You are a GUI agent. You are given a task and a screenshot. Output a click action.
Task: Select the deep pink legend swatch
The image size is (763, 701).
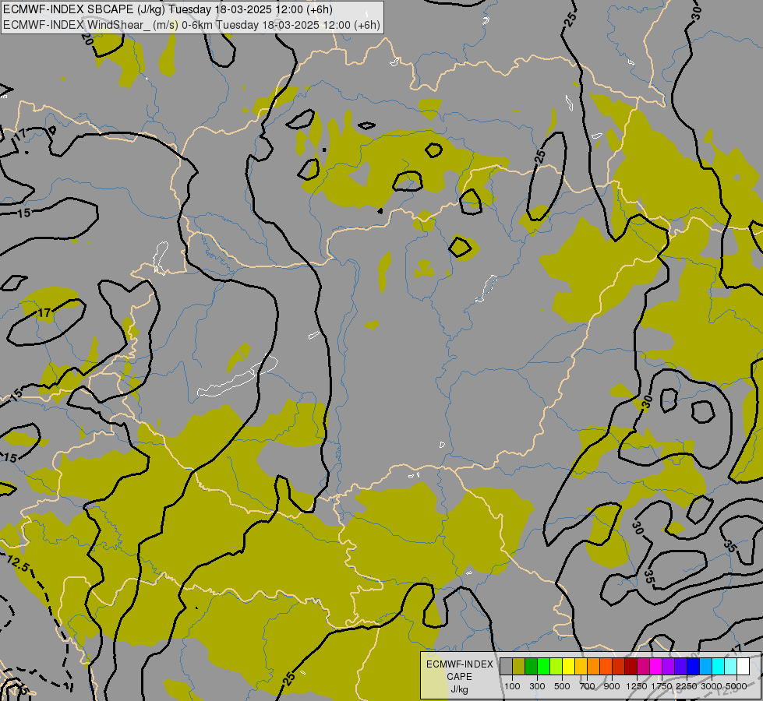coord(643,666)
